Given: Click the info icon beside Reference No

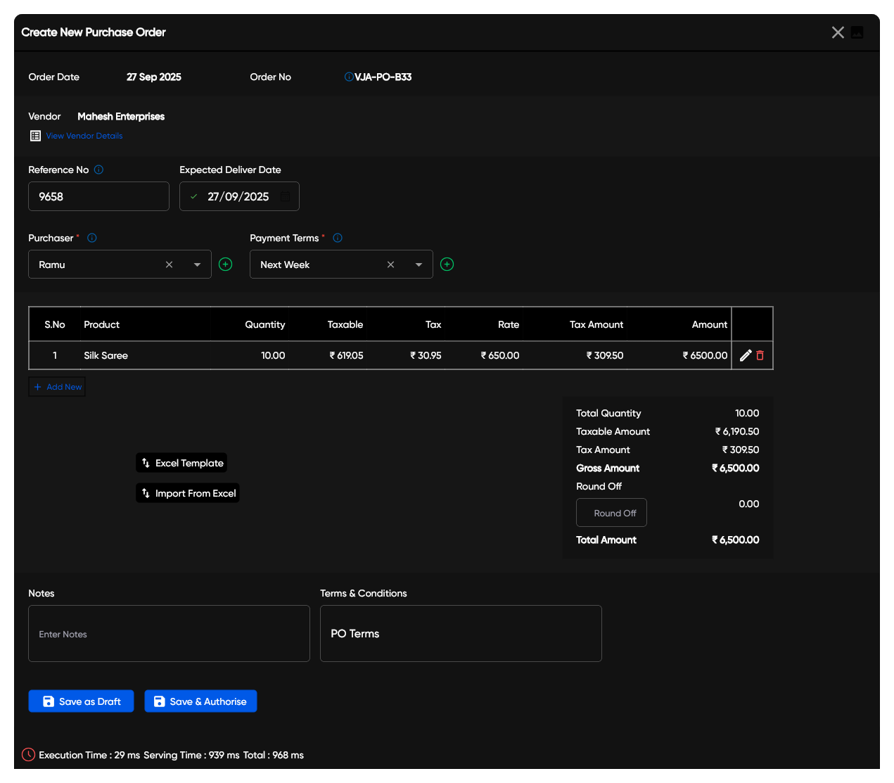Looking at the screenshot, I should (98, 170).
